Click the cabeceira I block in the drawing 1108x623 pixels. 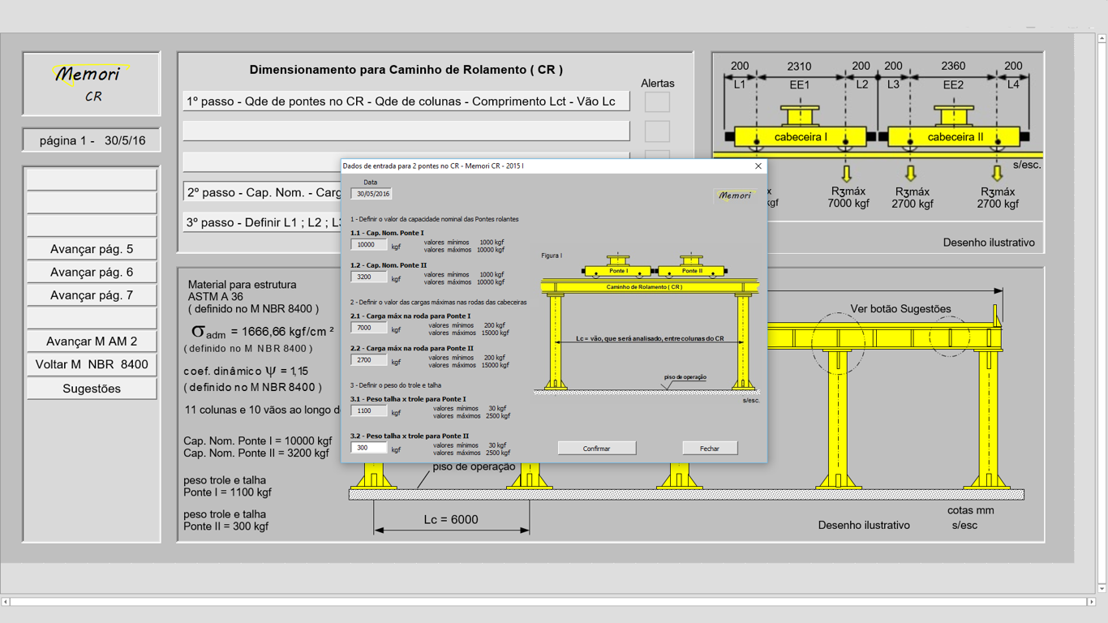click(801, 137)
